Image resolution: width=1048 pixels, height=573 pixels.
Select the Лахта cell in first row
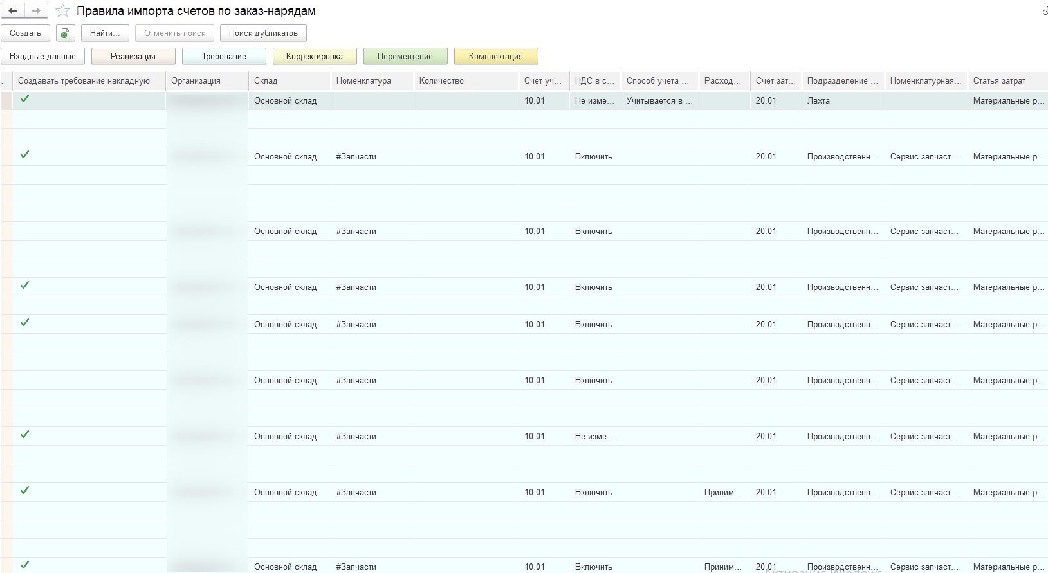(818, 101)
